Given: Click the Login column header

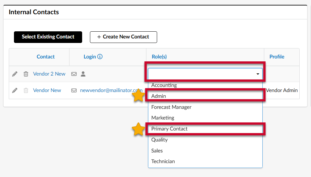Looking at the screenshot, I should pyautogui.click(x=90, y=57).
